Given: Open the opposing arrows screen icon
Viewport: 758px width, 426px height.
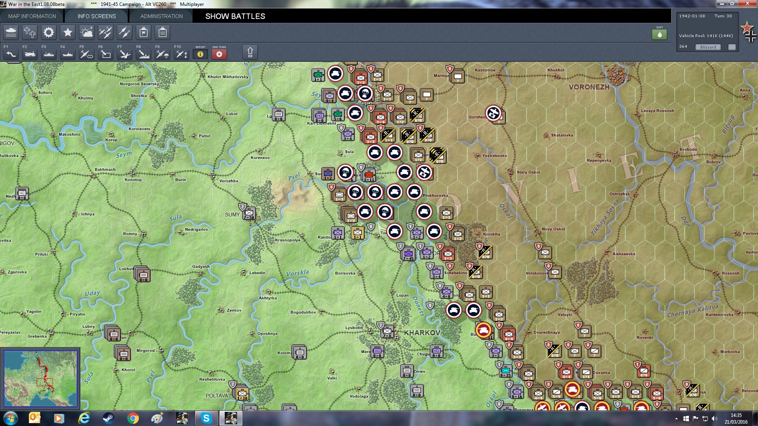Looking at the screenshot, I should pyautogui.click(x=124, y=32).
